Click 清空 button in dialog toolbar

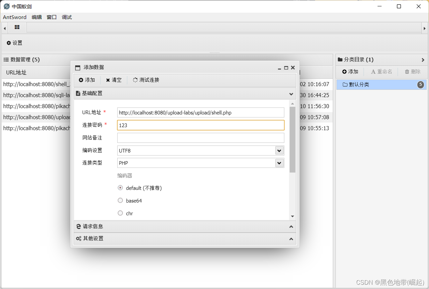pos(114,80)
